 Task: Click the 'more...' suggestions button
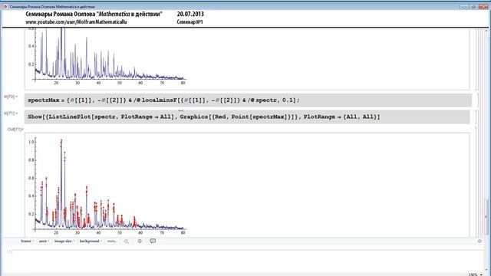(x=112, y=242)
